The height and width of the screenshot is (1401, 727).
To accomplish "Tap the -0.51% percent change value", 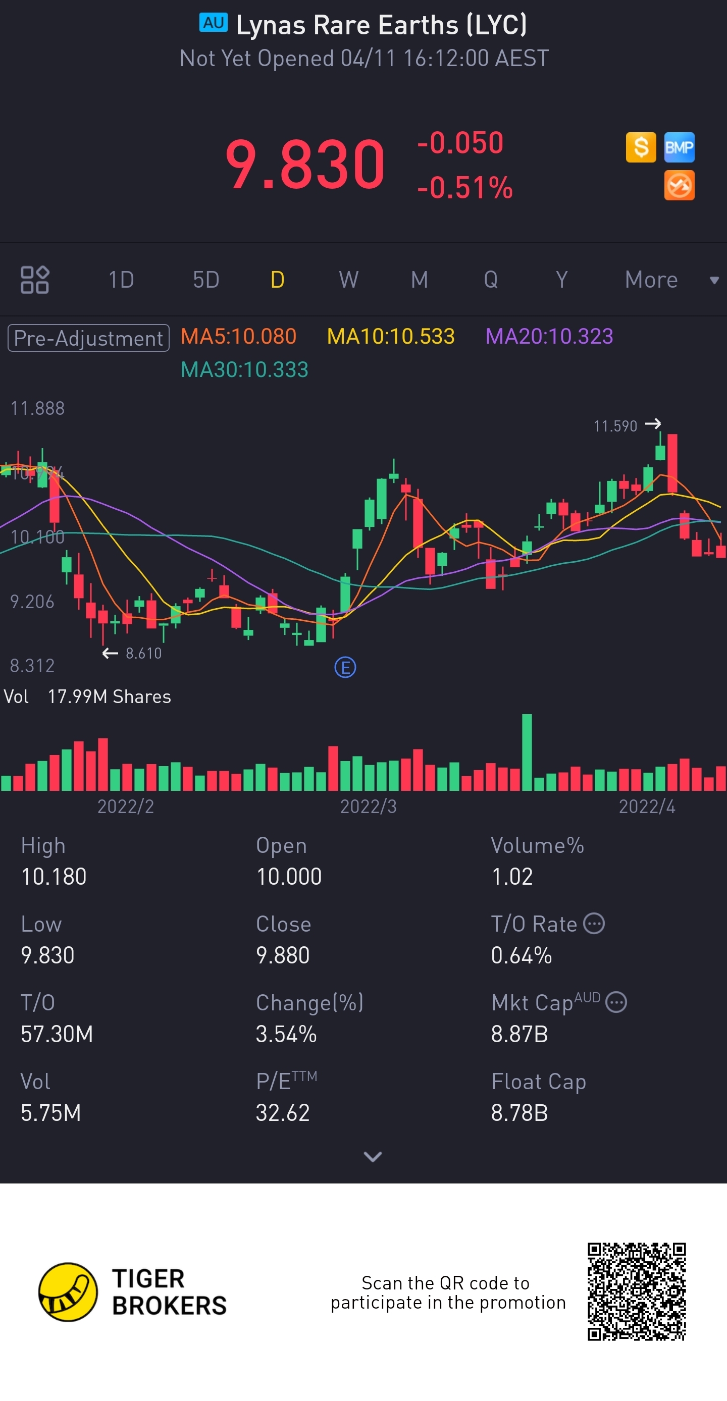I will point(464,188).
